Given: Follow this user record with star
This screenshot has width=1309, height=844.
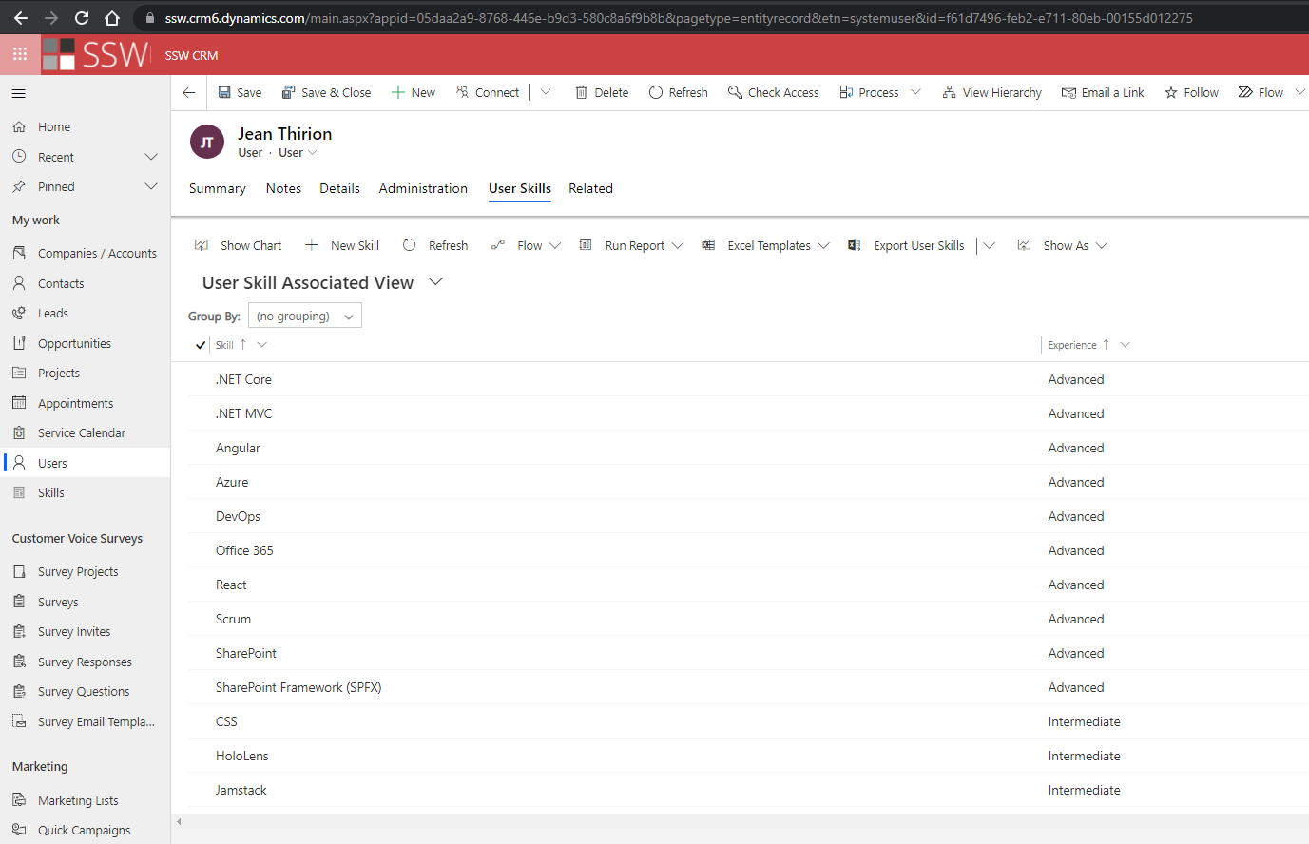Looking at the screenshot, I should 1171,92.
